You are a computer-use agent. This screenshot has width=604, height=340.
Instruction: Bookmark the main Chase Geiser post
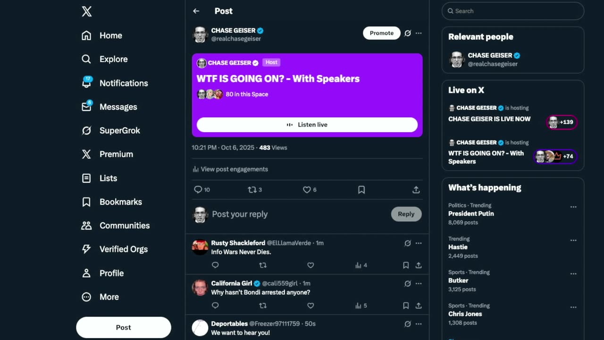(361, 189)
